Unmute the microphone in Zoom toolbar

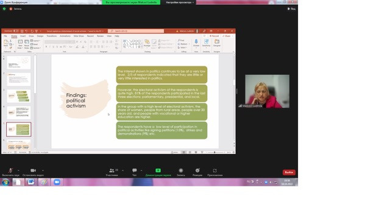point(10,170)
